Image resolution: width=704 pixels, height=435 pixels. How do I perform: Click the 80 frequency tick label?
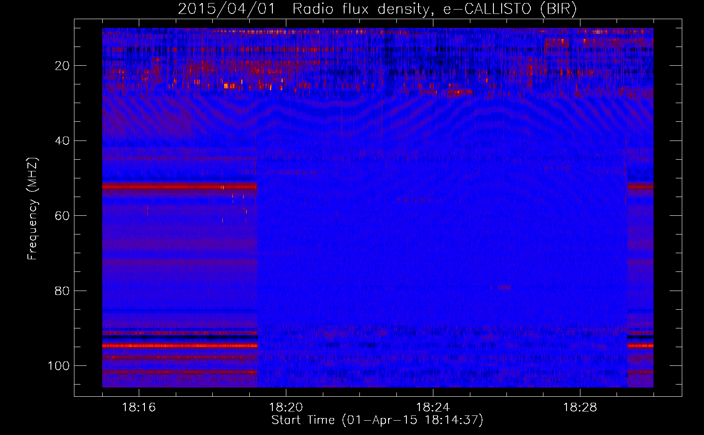63,291
